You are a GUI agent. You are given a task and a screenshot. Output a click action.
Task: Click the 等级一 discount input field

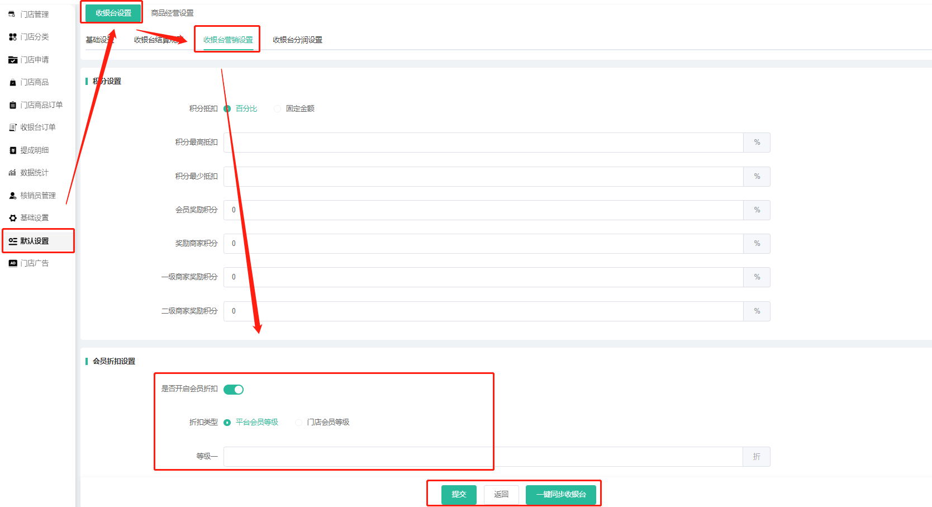(x=483, y=457)
